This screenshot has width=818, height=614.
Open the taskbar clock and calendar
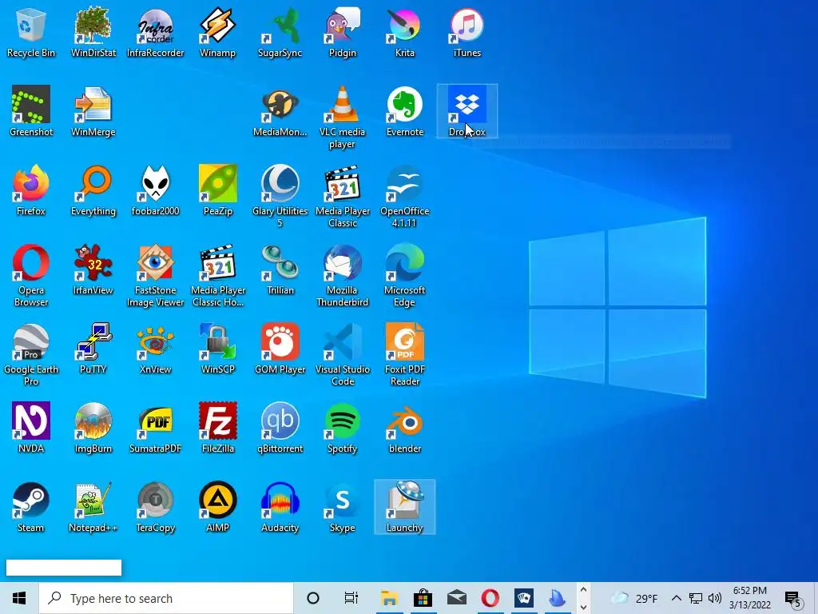tap(750, 598)
